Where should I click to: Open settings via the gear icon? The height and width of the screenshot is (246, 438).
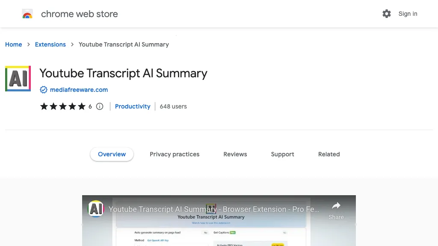pos(387,14)
